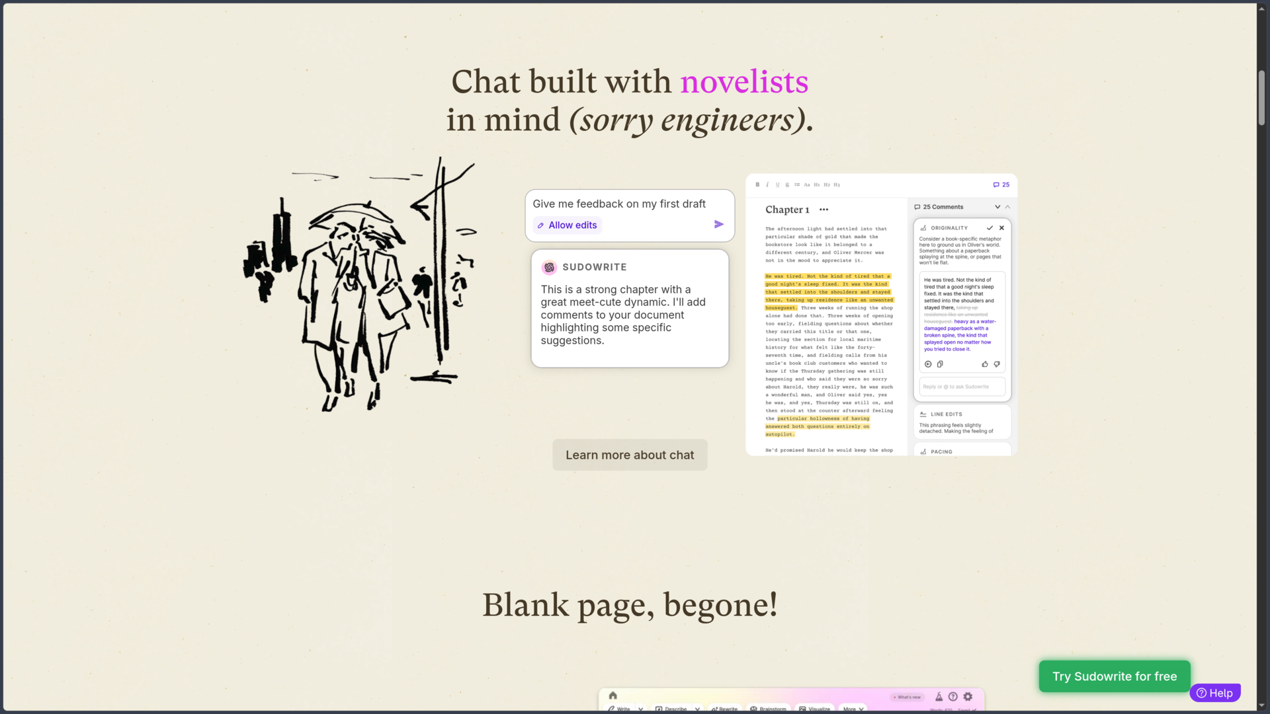The width and height of the screenshot is (1270, 714).
Task: Click the page vertical scrollbar thumb
Action: click(1261, 98)
